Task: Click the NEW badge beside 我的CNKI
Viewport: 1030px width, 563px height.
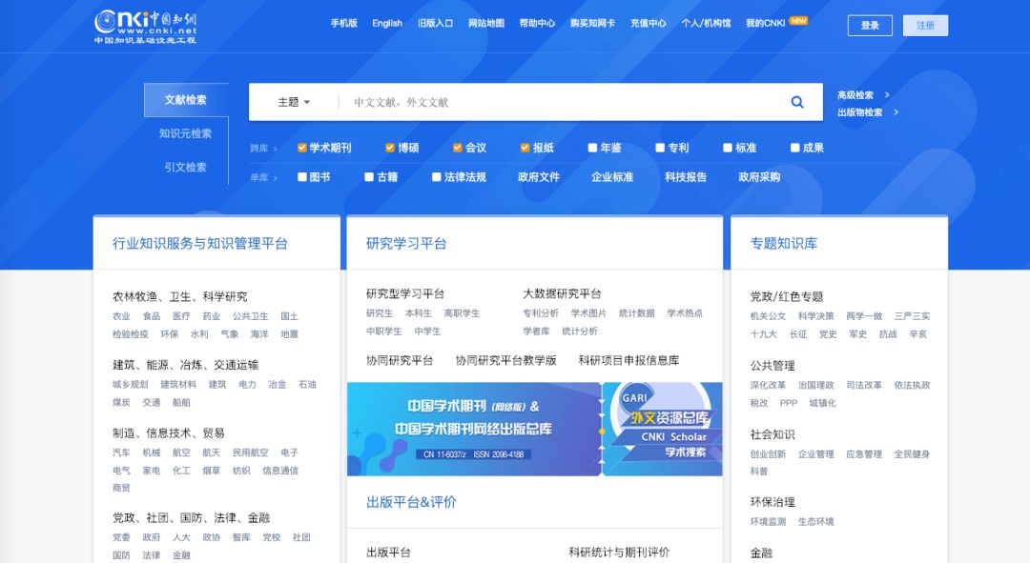Action: pos(798,20)
